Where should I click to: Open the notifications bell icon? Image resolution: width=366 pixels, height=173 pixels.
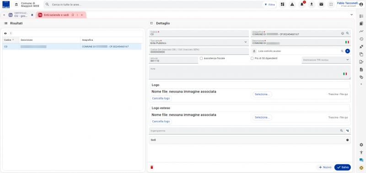[x=302, y=5]
